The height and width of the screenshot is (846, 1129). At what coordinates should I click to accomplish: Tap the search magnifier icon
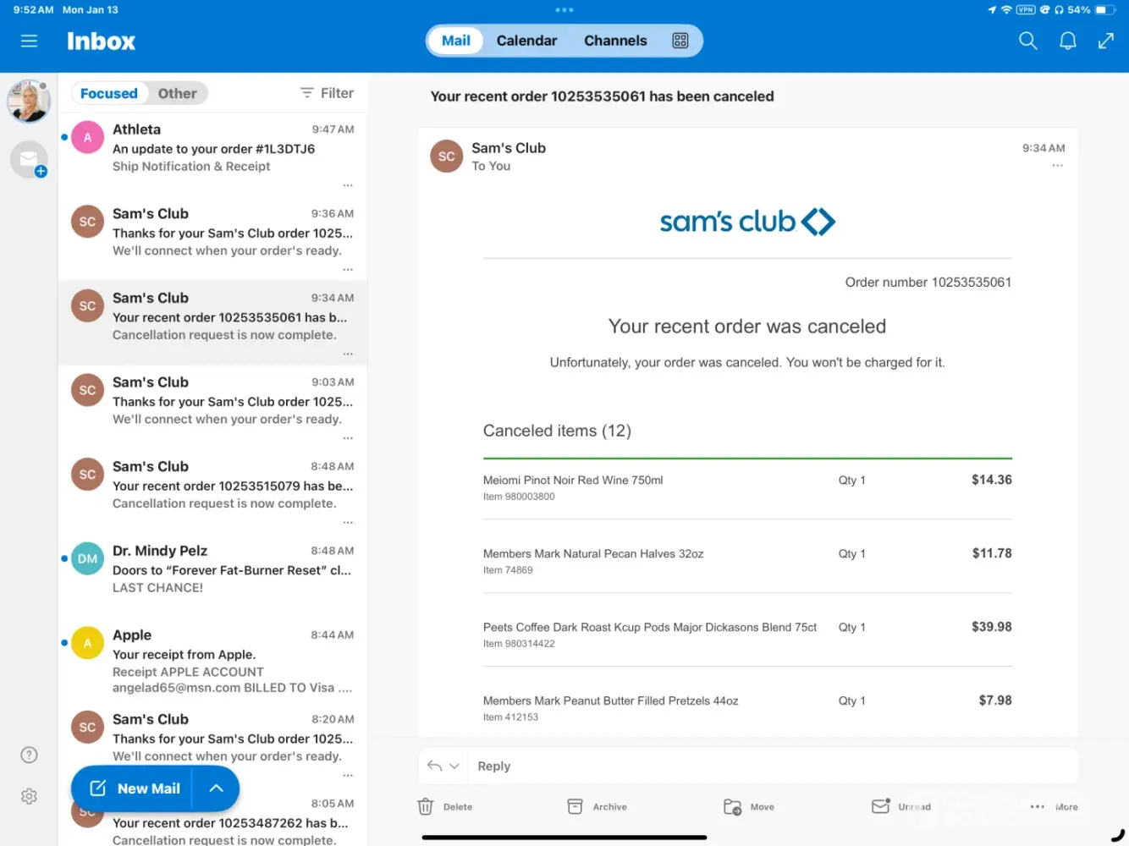[x=1027, y=41]
